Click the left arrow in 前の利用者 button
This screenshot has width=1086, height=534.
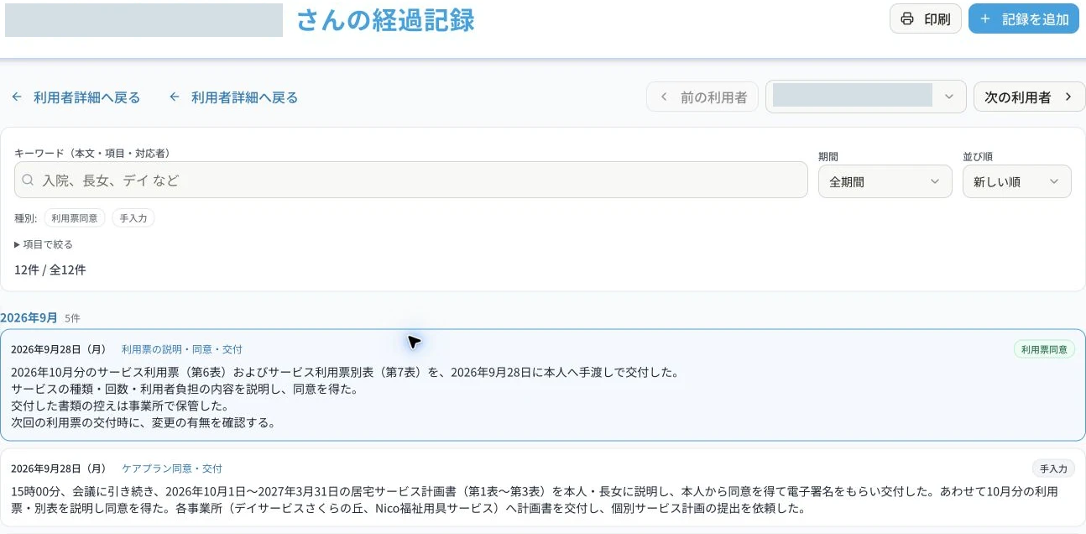tap(664, 97)
